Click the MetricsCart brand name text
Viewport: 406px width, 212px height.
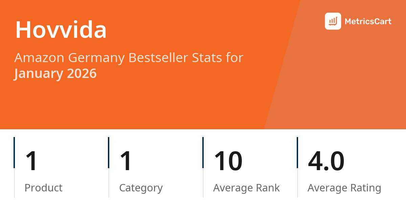[368, 22]
